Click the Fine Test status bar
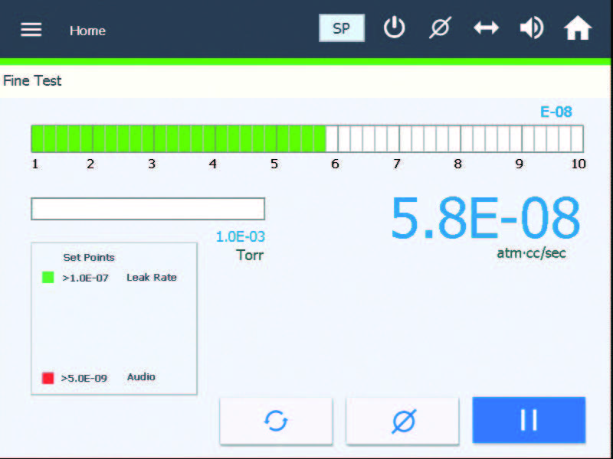Image resolution: width=613 pixels, height=459 pixels. pyautogui.click(x=305, y=81)
